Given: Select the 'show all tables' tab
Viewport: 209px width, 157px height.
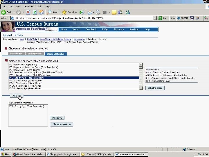Looking at the screenshot, I should click(x=56, y=54).
